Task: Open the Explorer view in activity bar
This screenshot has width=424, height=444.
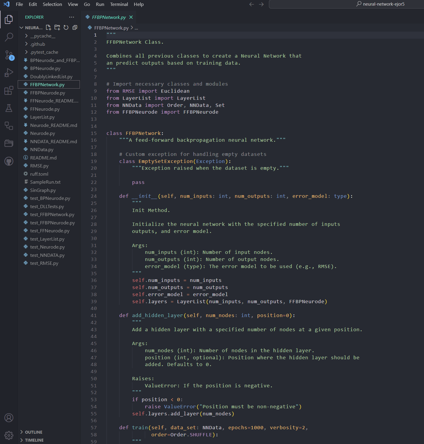Action: point(9,19)
